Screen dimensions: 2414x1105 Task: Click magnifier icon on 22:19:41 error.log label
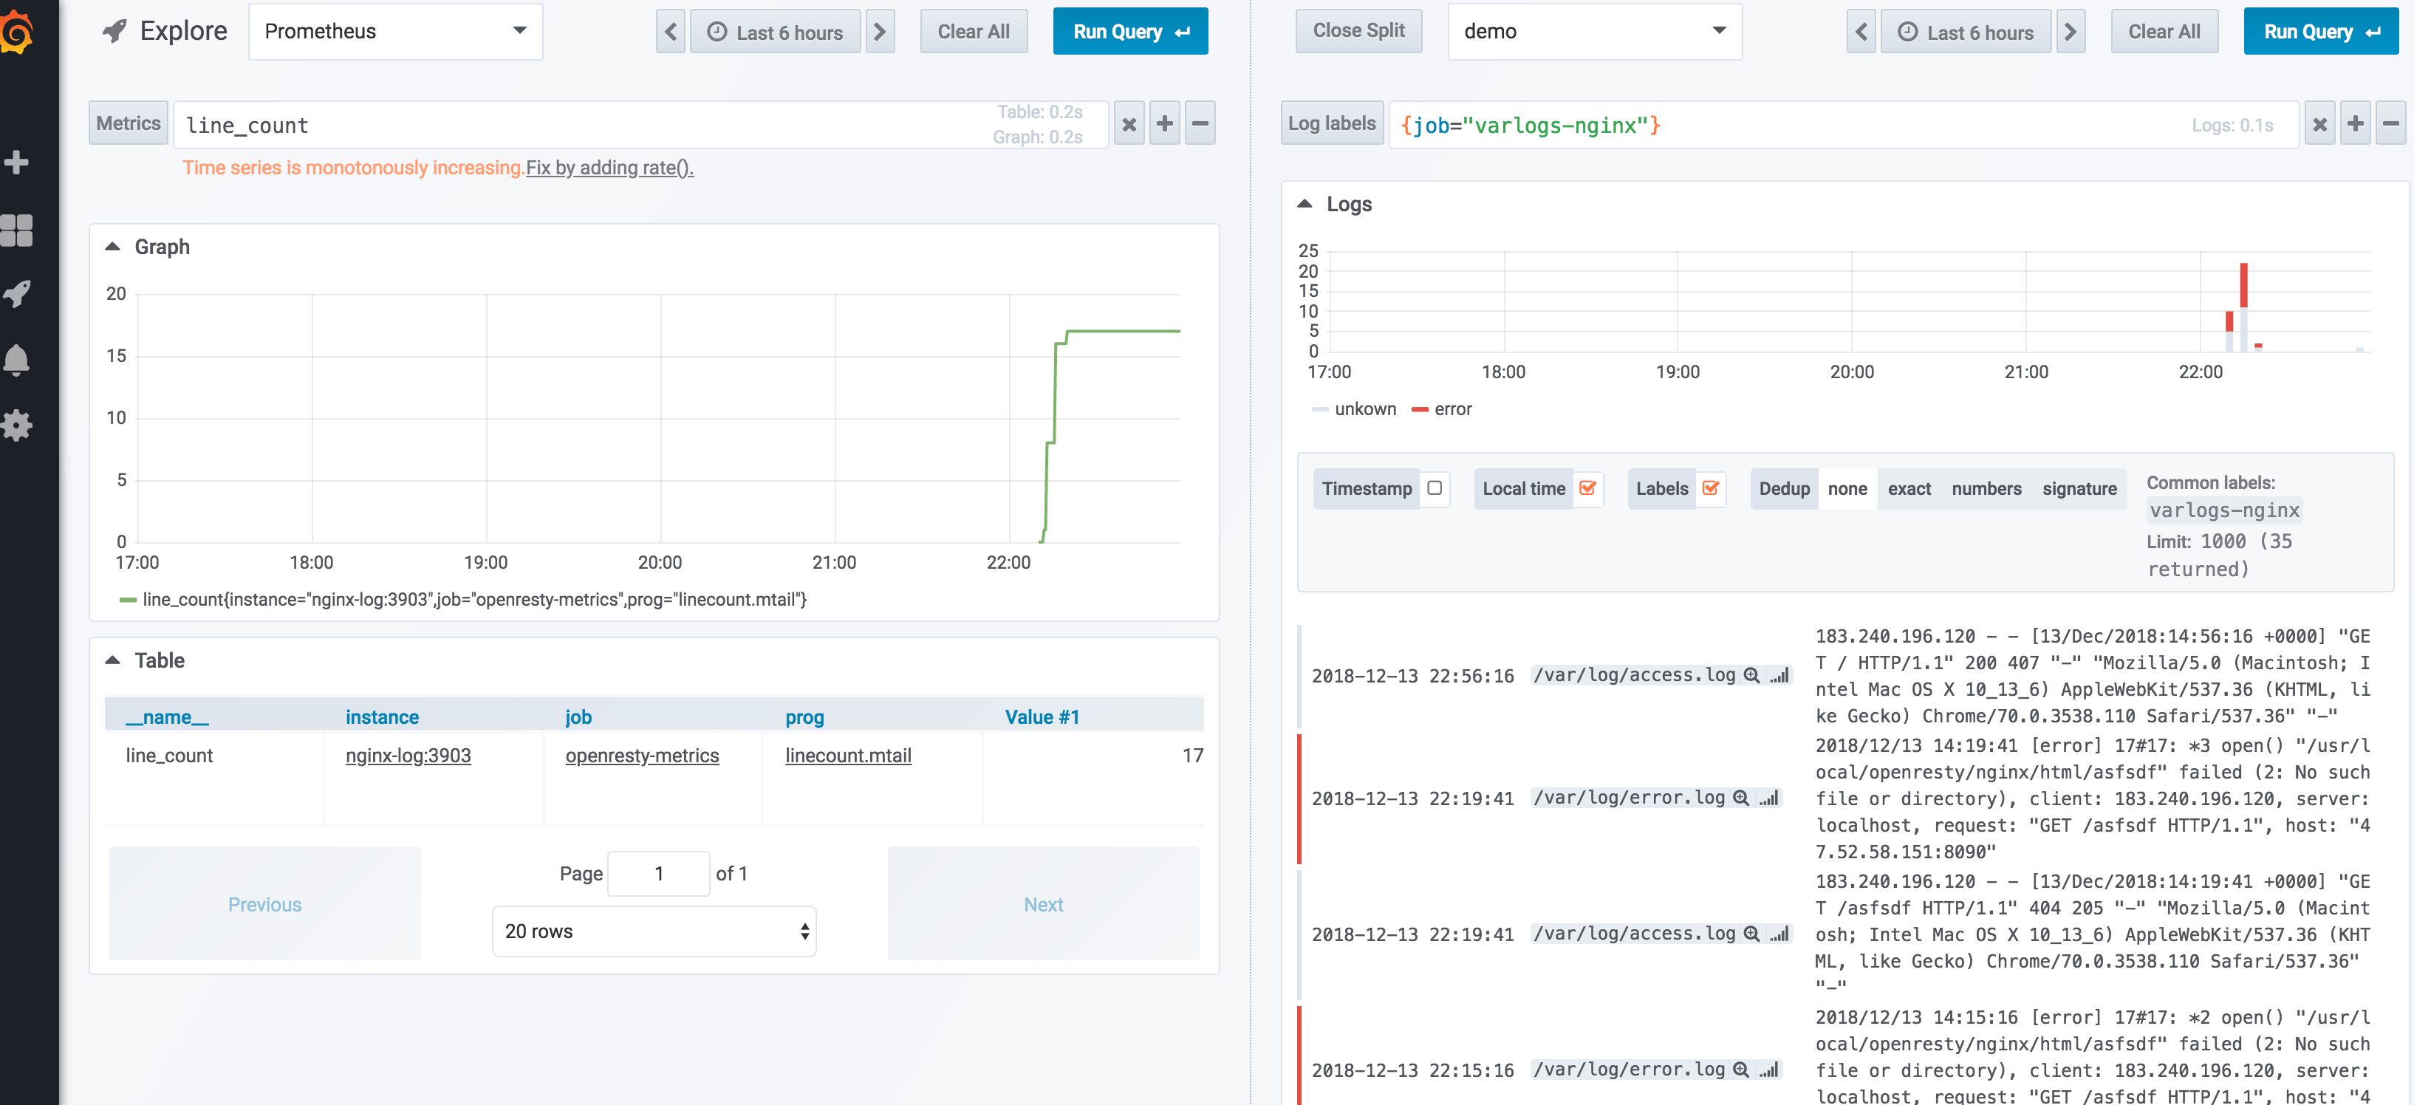pos(1741,798)
